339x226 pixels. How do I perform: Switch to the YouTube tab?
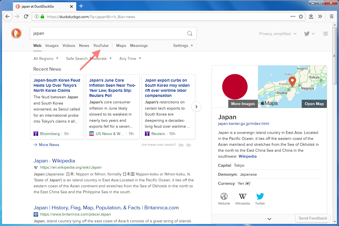[x=101, y=45]
